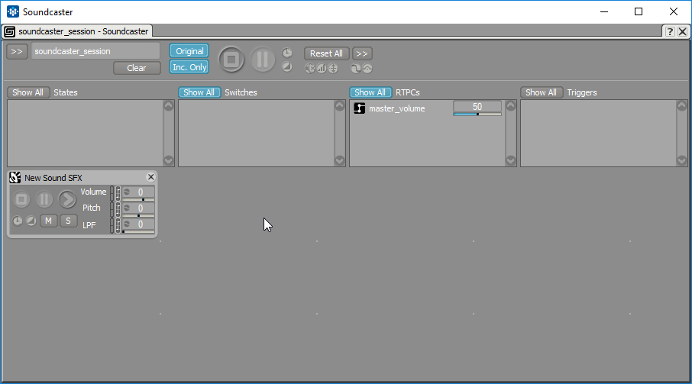Click the crosshair arrows icon below Reset All
692x384 pixels.
point(333,69)
